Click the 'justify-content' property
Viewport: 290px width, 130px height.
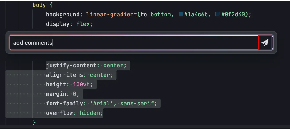click(71, 66)
